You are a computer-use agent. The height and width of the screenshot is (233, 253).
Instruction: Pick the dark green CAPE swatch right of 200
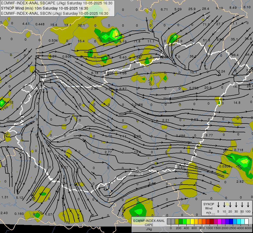pos(181,221)
